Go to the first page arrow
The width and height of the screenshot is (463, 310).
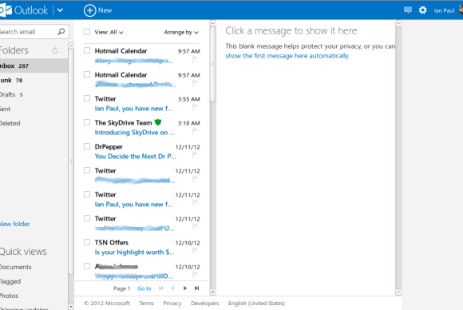coord(160,288)
